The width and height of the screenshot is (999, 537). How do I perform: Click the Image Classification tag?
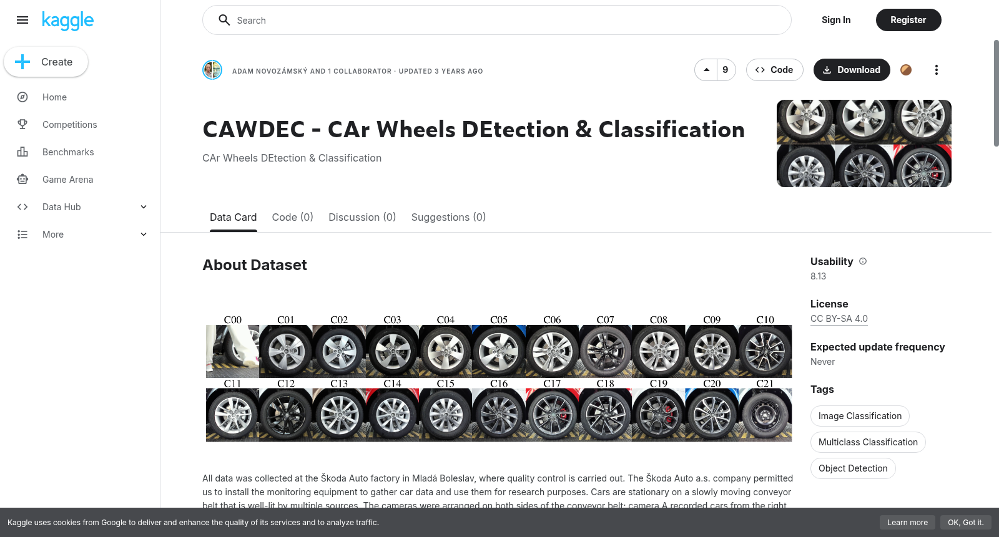(860, 416)
